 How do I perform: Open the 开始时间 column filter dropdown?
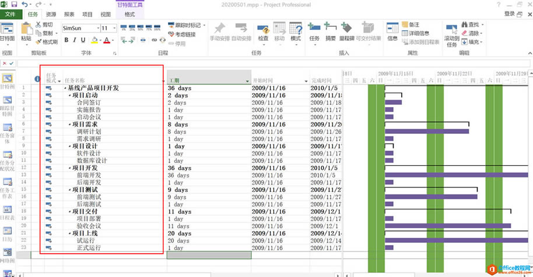coord(306,81)
